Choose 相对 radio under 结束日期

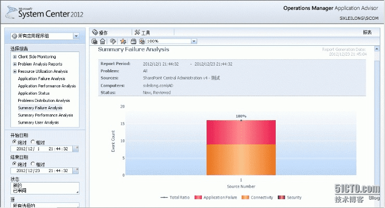click(x=33, y=163)
